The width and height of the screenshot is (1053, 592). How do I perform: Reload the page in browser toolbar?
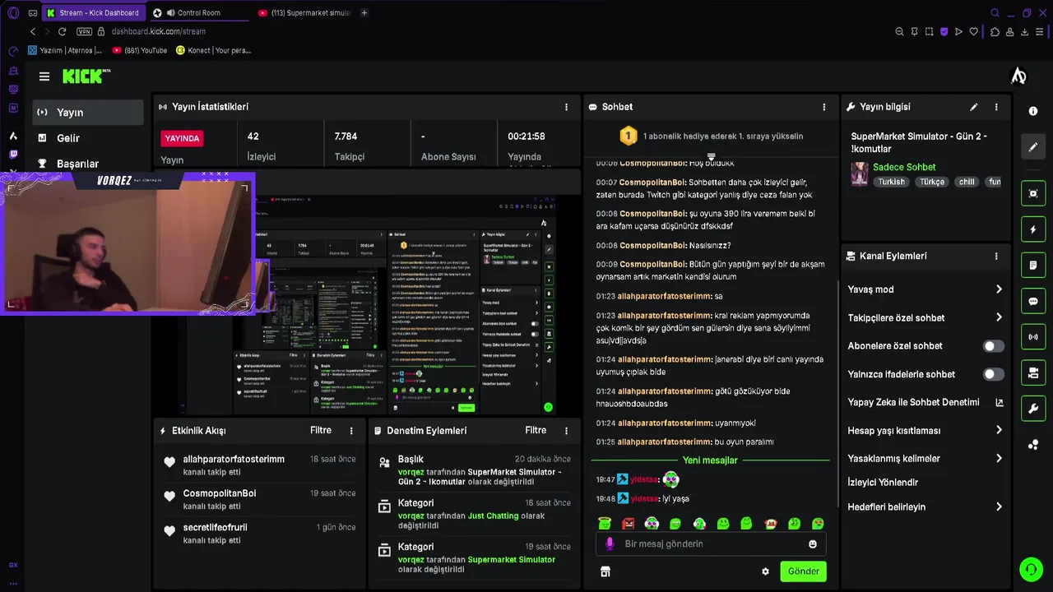point(62,31)
